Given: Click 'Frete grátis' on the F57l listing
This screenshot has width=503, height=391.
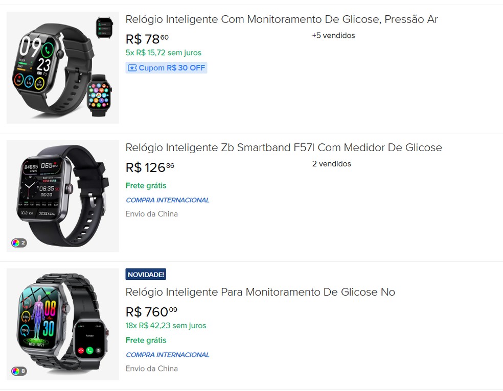Looking at the screenshot, I should click(146, 185).
